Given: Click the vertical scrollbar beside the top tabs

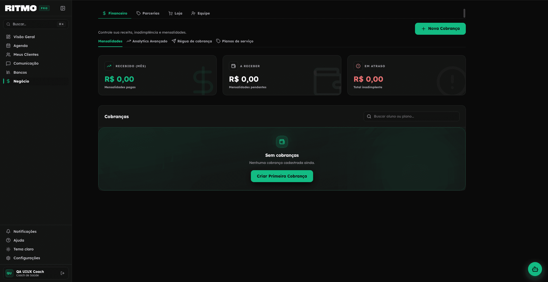Looking at the screenshot, I should pyautogui.click(x=464, y=13).
